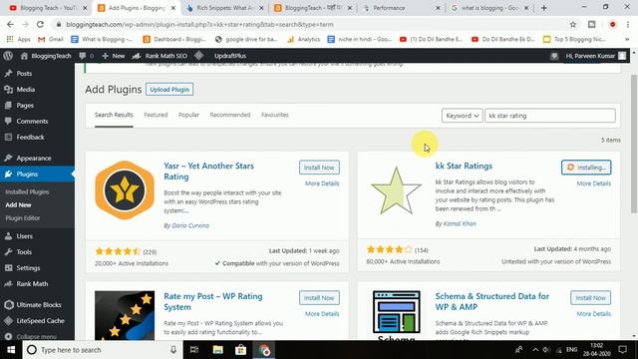Open Microsoft Store from taskbar
The width and height of the screenshot is (638, 359).
[x=241, y=350]
